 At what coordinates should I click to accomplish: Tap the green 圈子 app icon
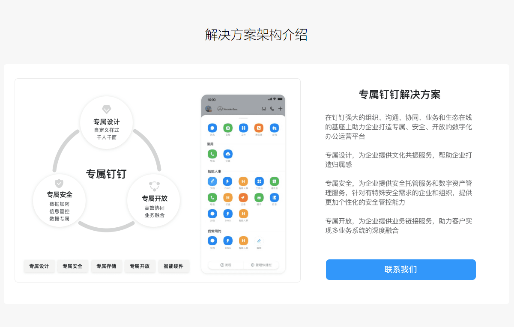click(259, 197)
